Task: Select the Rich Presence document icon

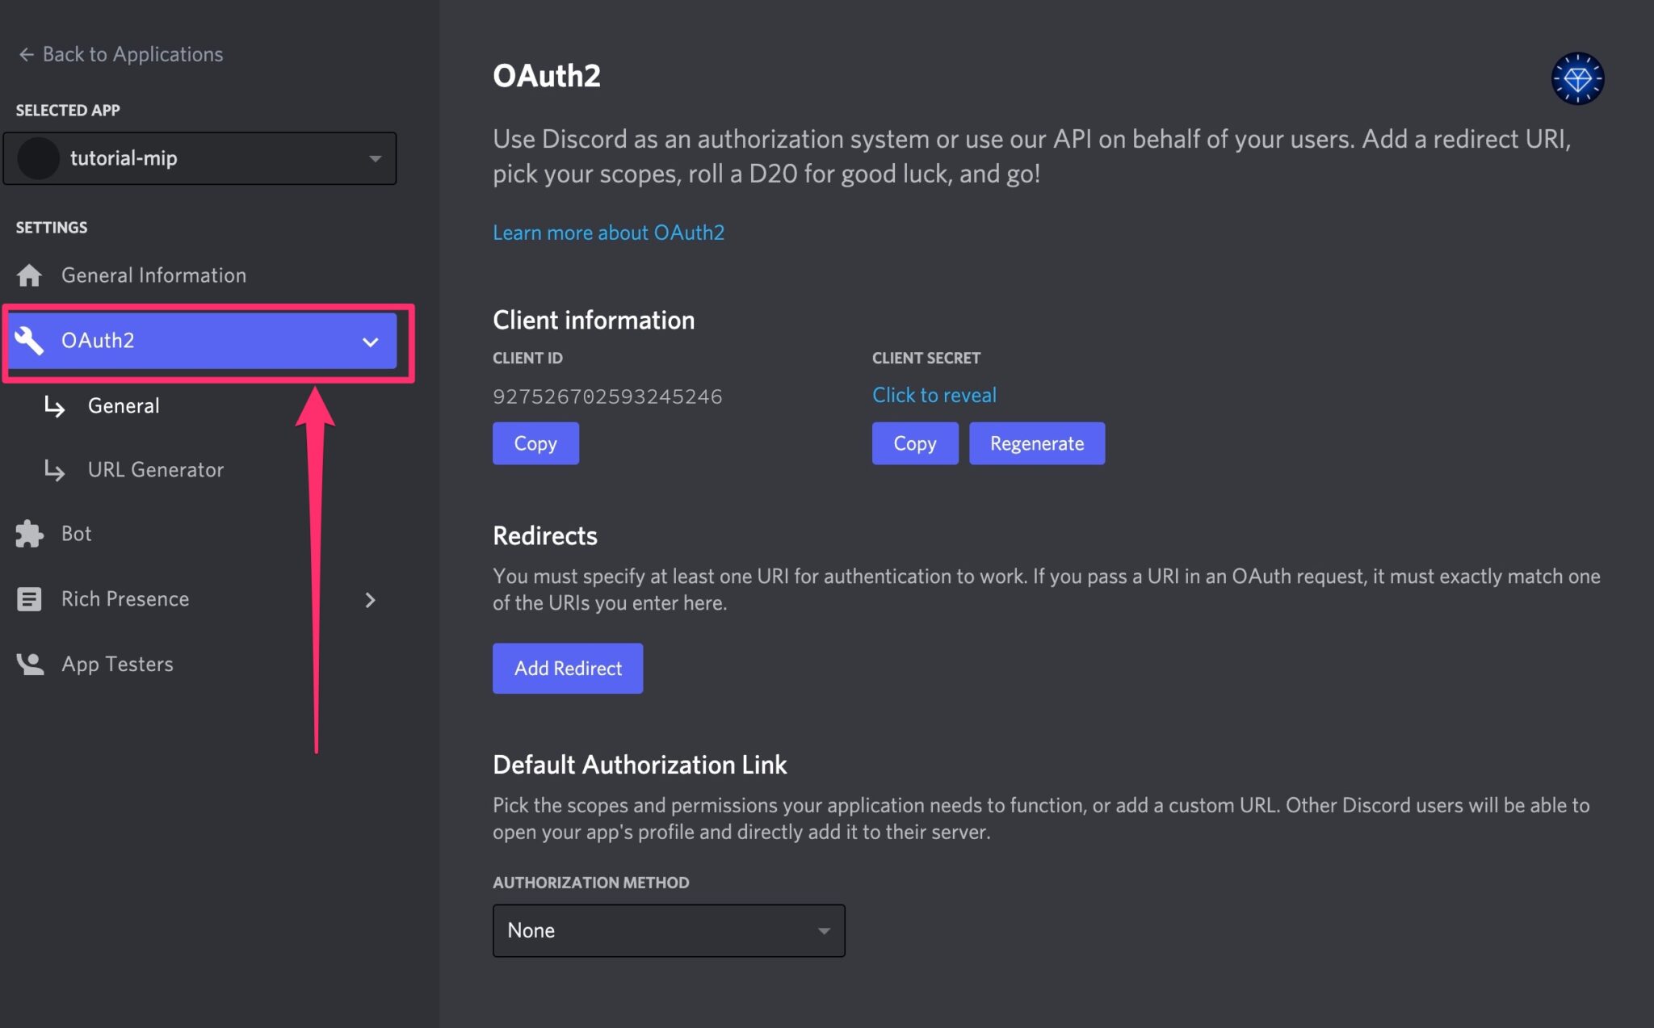Action: [28, 598]
